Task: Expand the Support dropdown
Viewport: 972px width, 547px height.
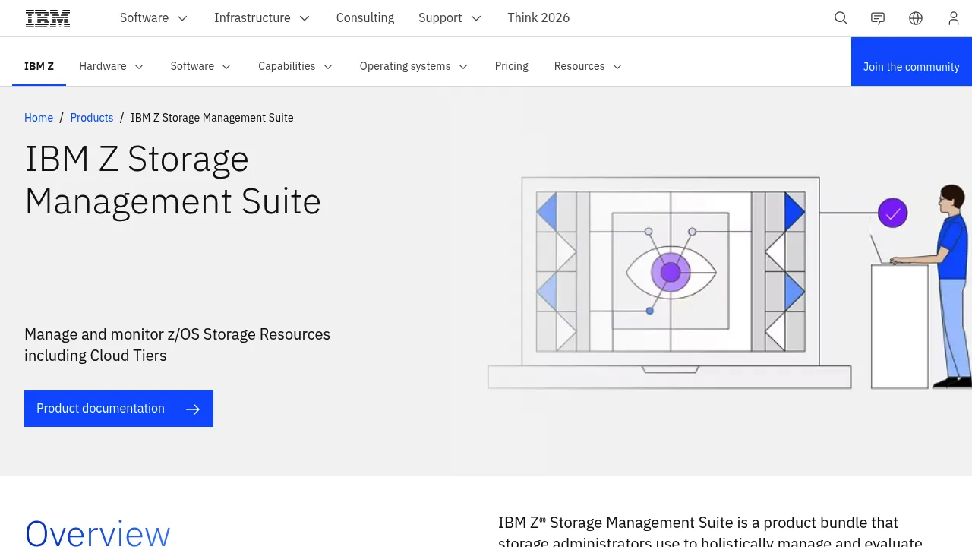Action: pyautogui.click(x=450, y=18)
